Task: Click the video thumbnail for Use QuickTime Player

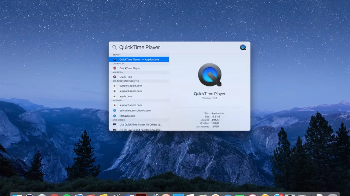Action: pos(115,125)
